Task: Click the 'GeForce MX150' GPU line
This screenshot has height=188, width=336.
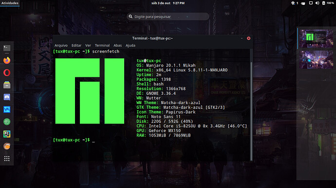Action: pyautogui.click(x=159, y=131)
